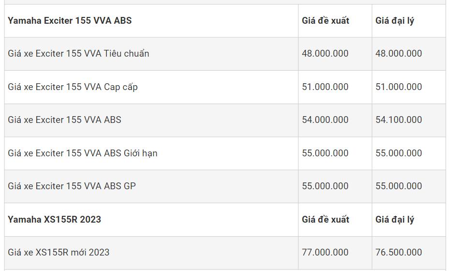
Task: Click the "Yamaha XS155R 2023" header cell
Action: point(54,220)
